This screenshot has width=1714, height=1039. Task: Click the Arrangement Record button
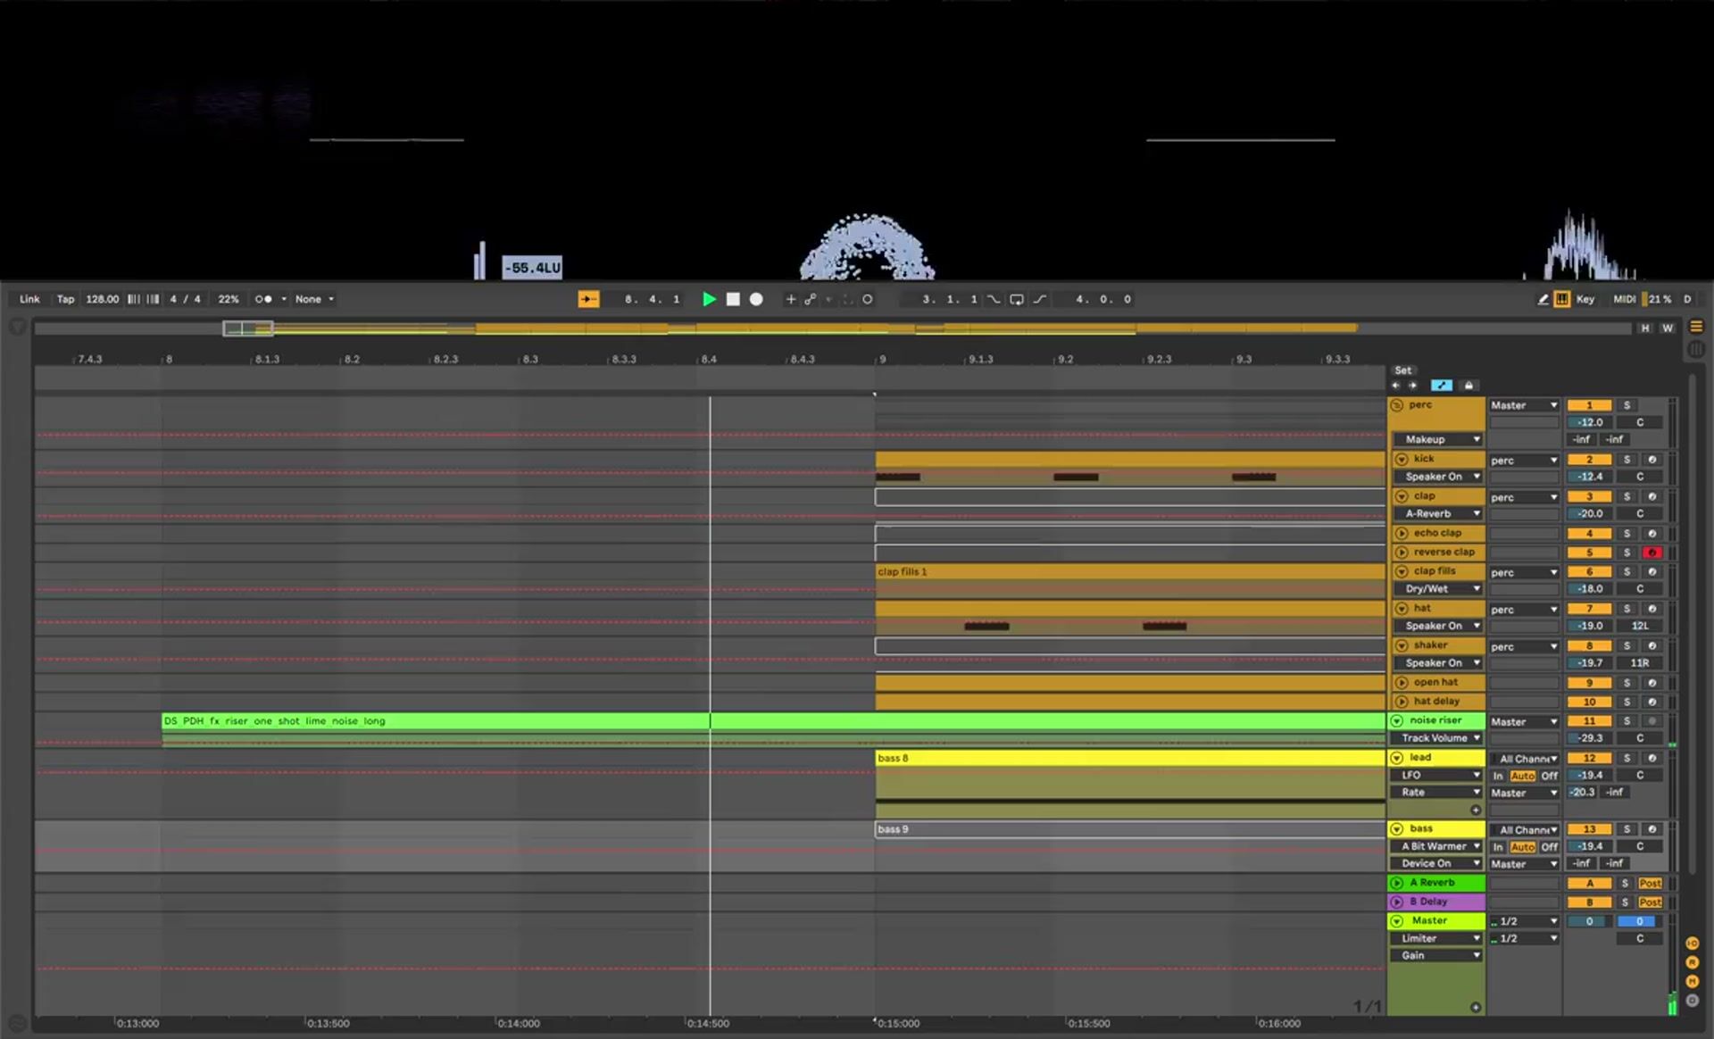coord(755,299)
